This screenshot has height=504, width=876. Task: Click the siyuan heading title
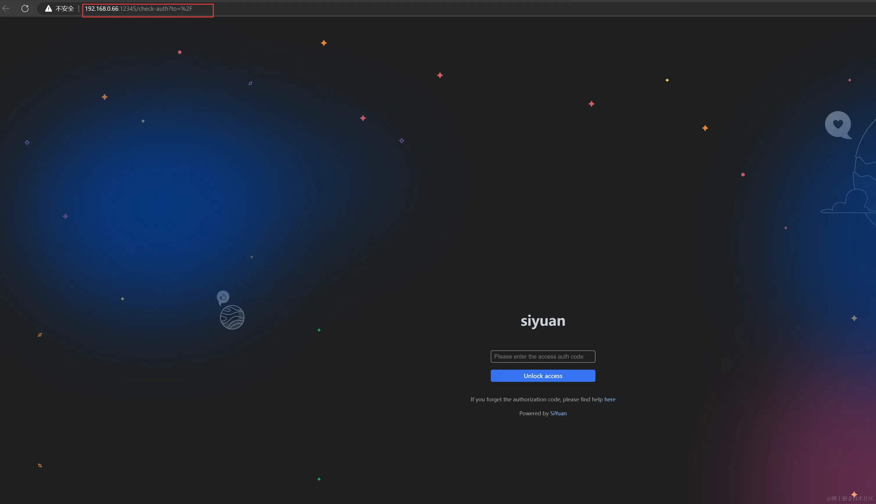[x=543, y=321]
